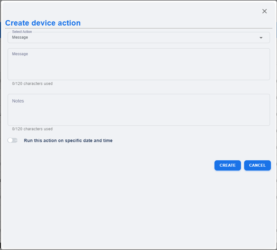Click the Message field character counter
The height and width of the screenshot is (250, 277).
pos(32,84)
